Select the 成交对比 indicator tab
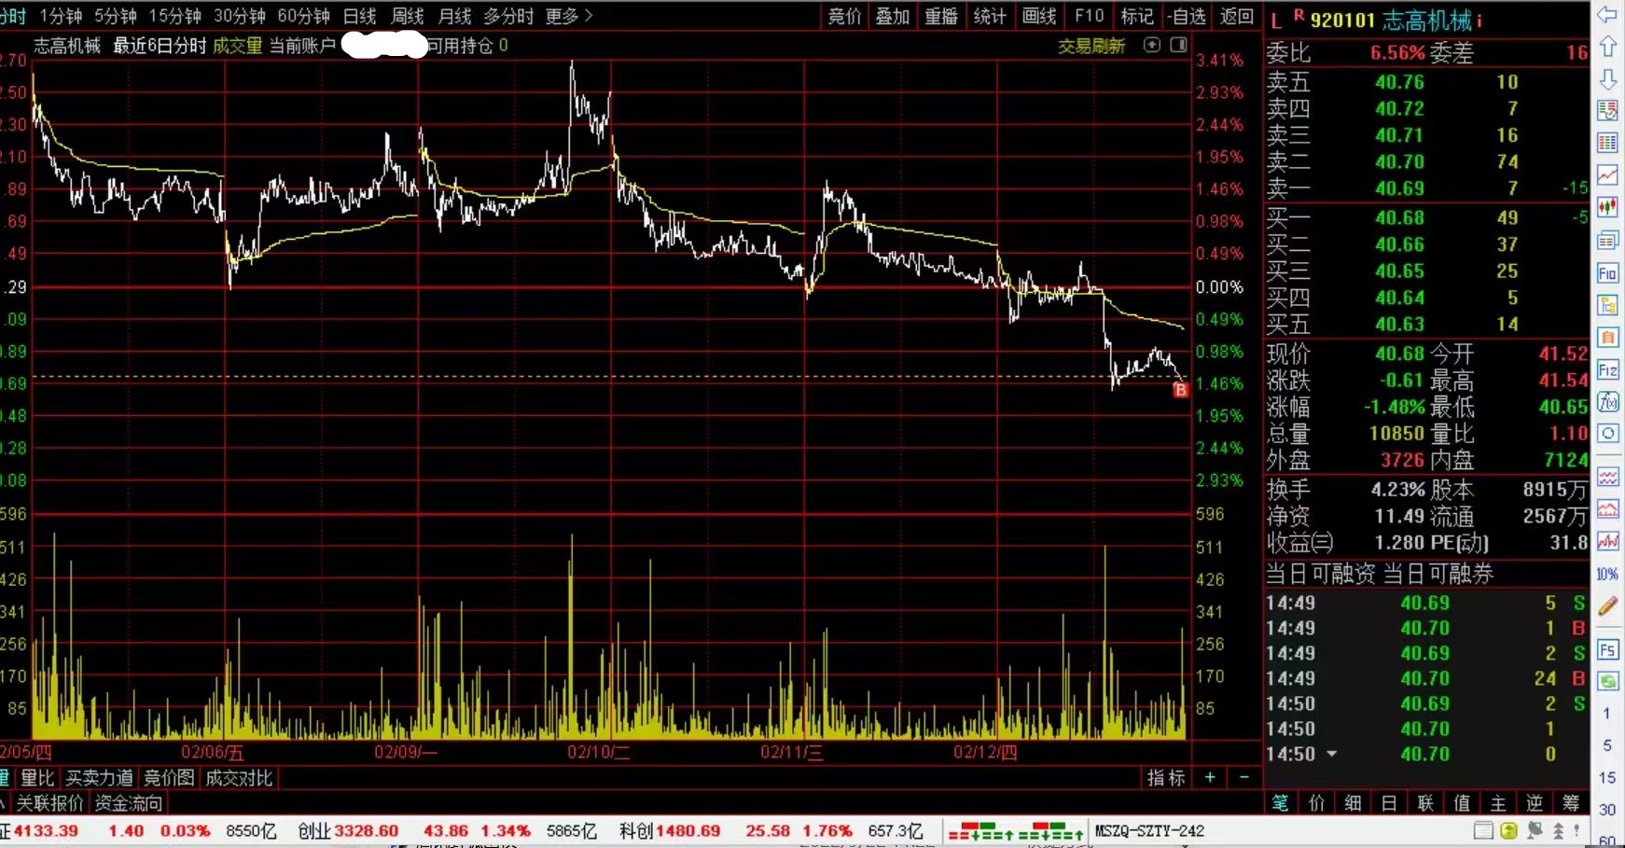Image resolution: width=1625 pixels, height=848 pixels. click(x=239, y=778)
